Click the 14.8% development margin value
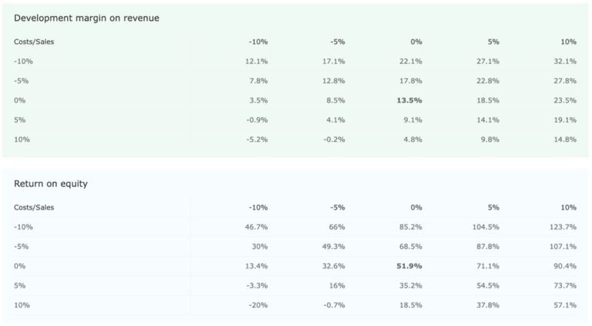Screen dimensions: 592x326 pos(565,139)
